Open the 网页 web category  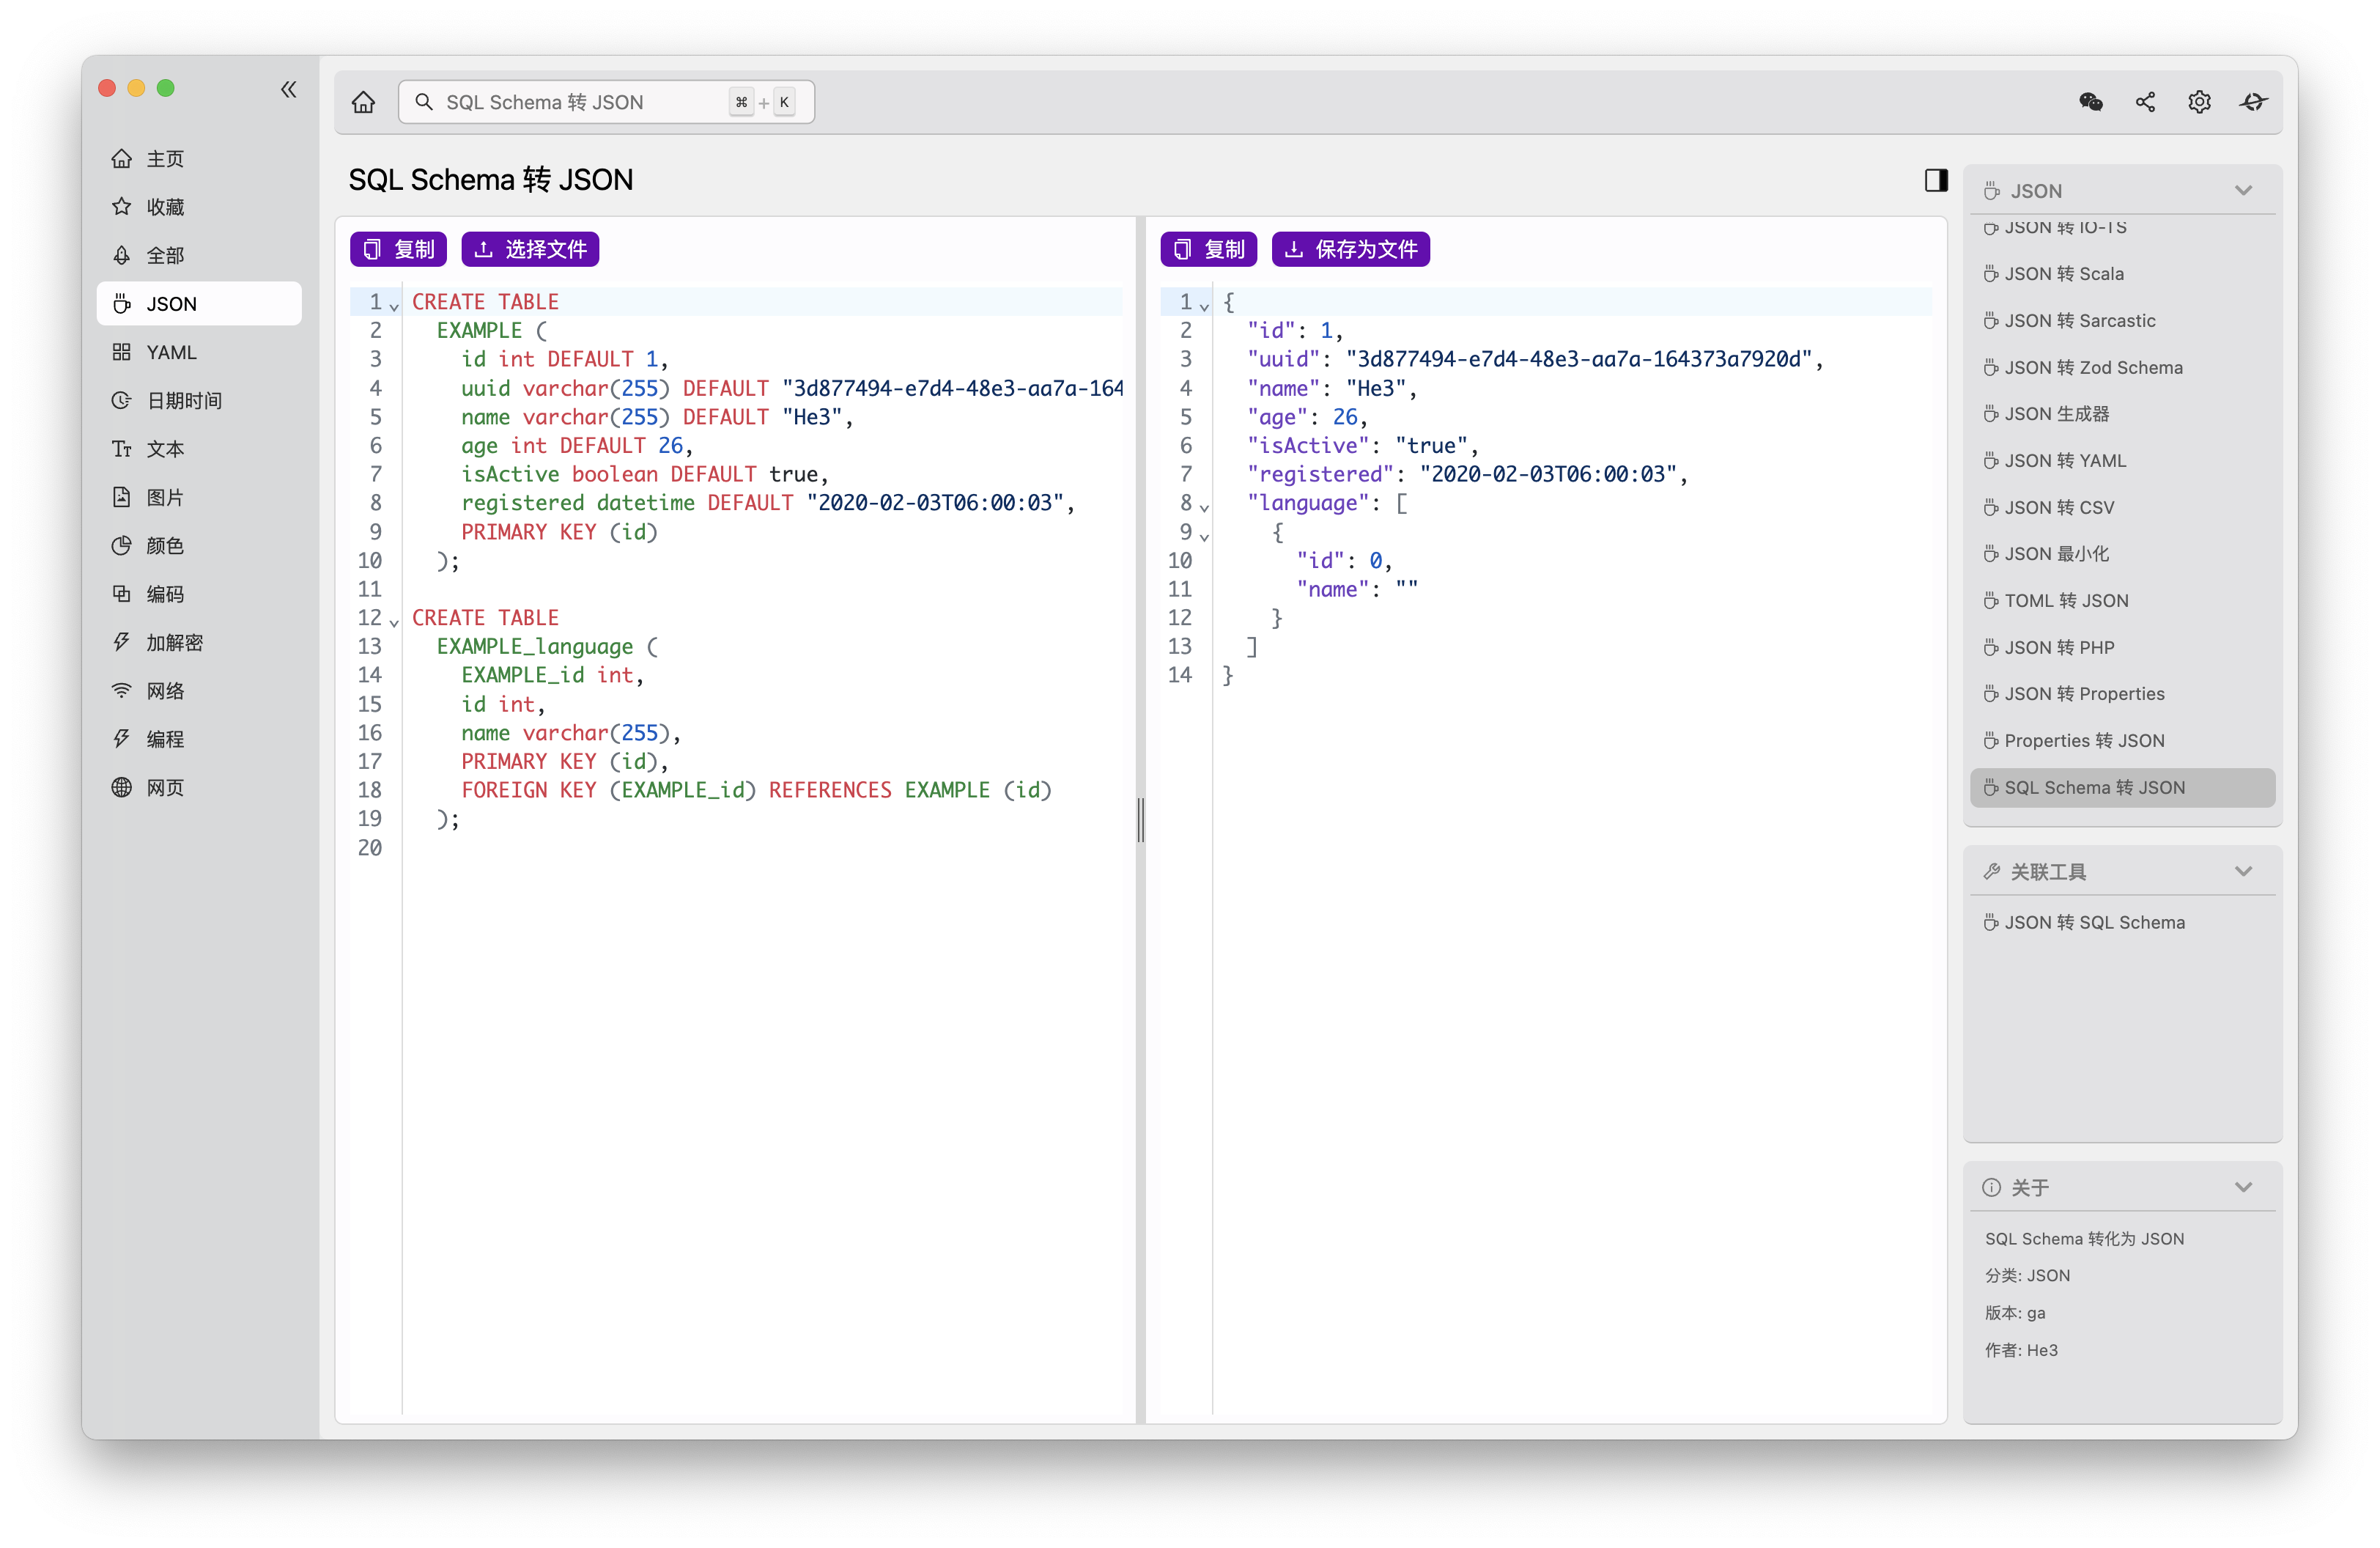pyautogui.click(x=165, y=788)
